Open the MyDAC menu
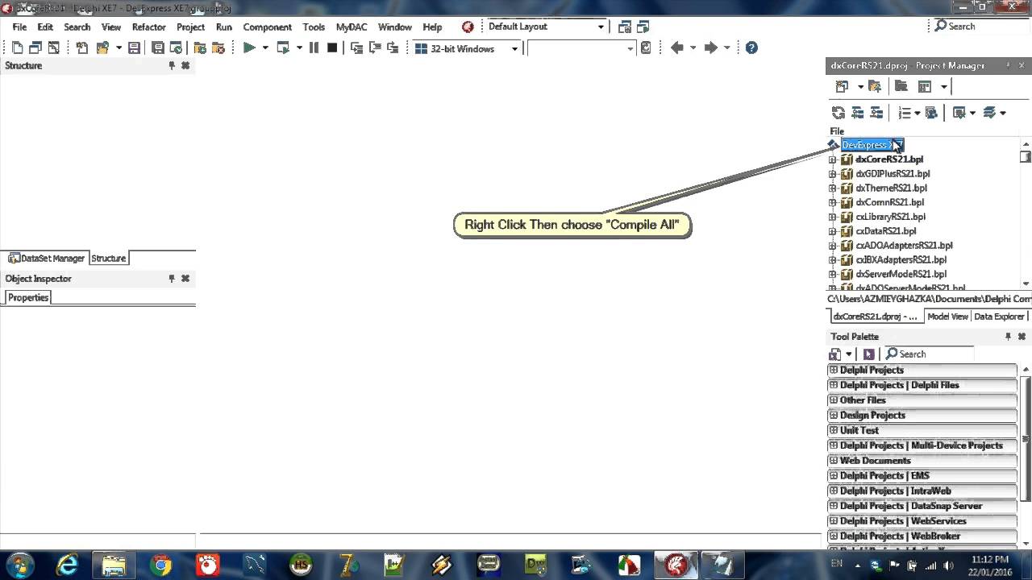The image size is (1032, 580). click(352, 27)
